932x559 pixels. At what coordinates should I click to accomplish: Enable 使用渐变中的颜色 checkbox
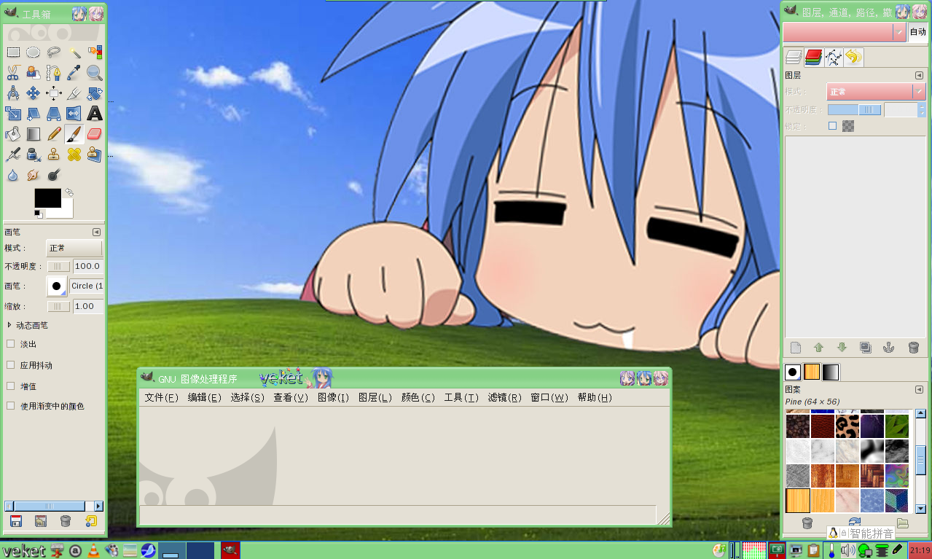[11, 405]
